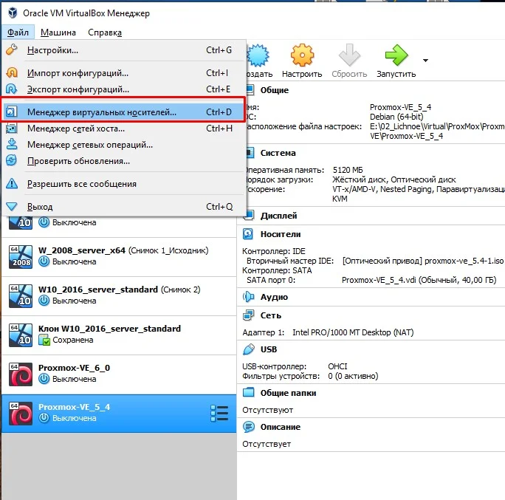
Task: Click the speech bubble icon beside Описание
Action: pyautogui.click(x=248, y=427)
